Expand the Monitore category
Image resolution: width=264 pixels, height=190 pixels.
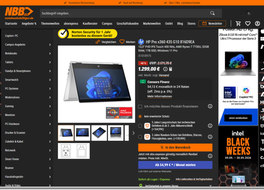click(50, 115)
